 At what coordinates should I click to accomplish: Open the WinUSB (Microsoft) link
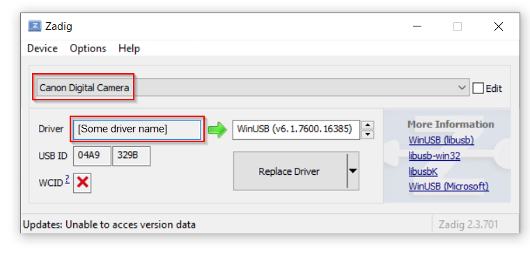tap(449, 187)
